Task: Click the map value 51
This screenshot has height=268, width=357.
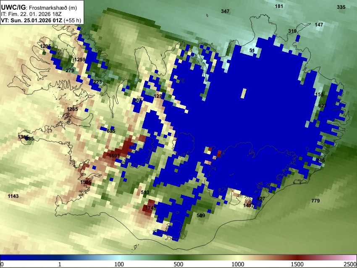Action: coord(252,50)
